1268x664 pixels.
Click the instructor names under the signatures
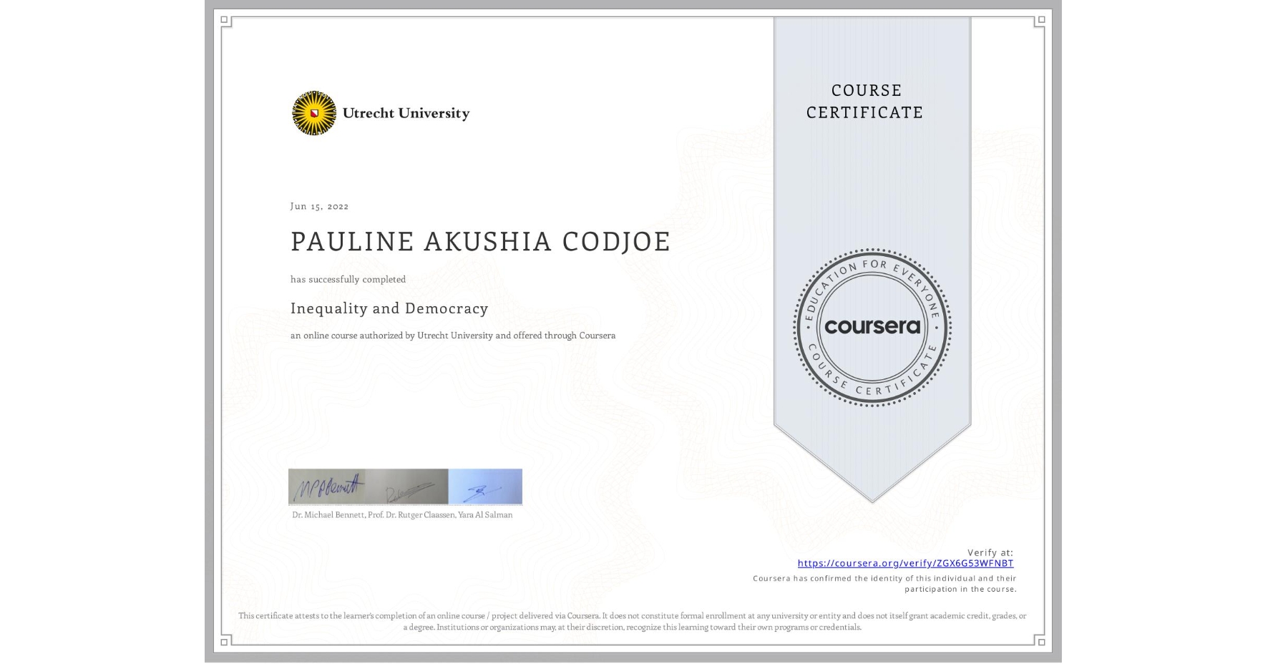point(402,515)
